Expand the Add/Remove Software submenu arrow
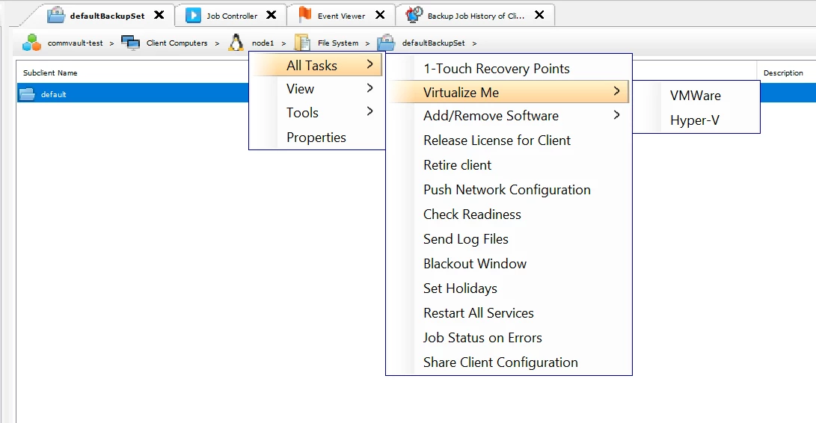 (617, 115)
